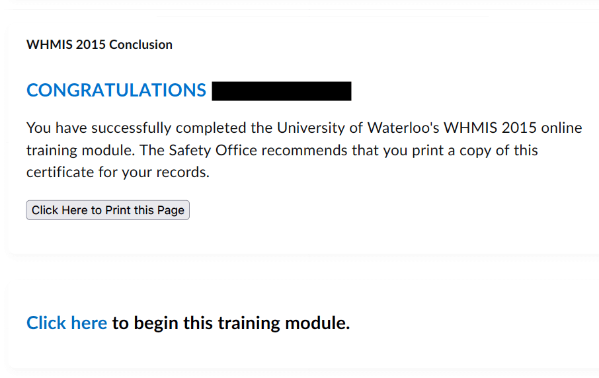Click 'WHMIS 2015 online' in the paragraph
Screen dimensions: 599x378
[512, 128]
